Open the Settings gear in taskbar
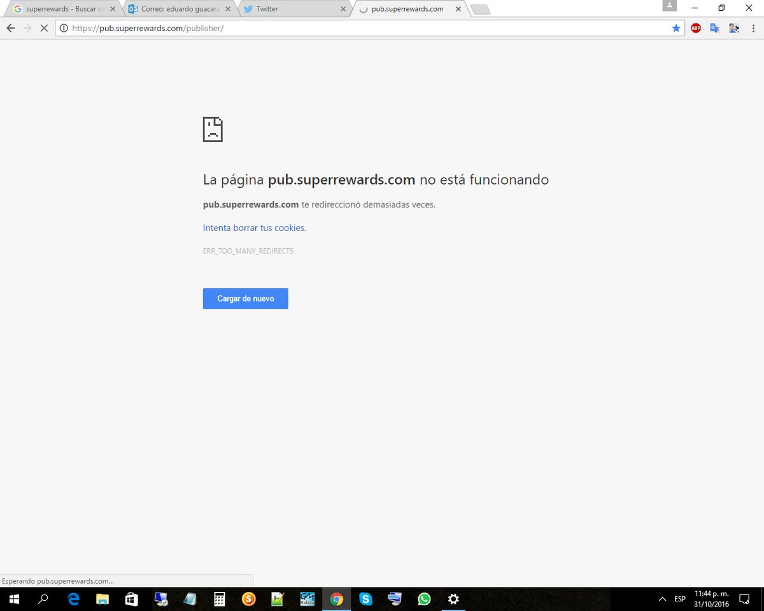 (453, 599)
